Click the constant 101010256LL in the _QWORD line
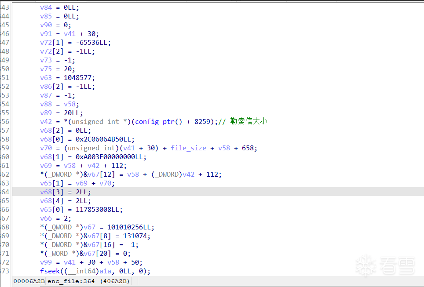This screenshot has width=424, height=287. pos(129,227)
